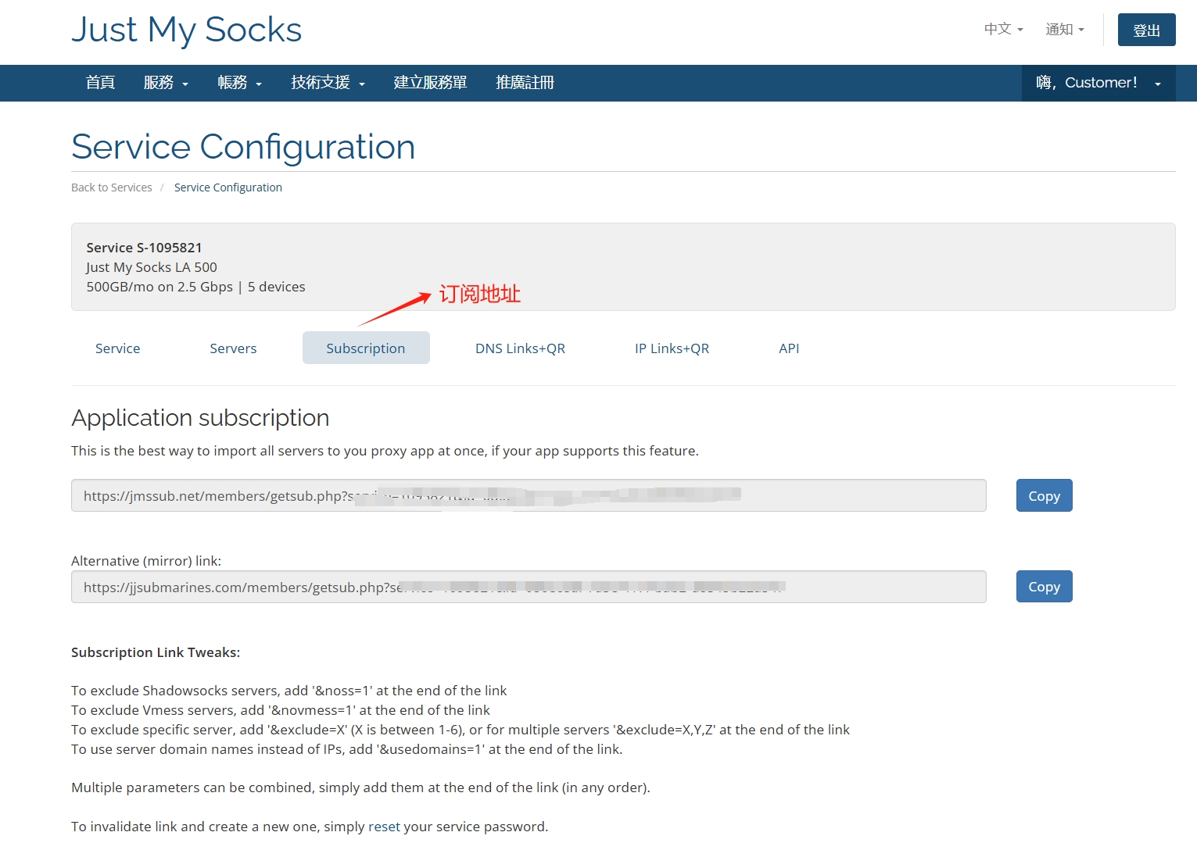The width and height of the screenshot is (1197, 850).
Task: Open the API tab
Action: click(x=788, y=348)
